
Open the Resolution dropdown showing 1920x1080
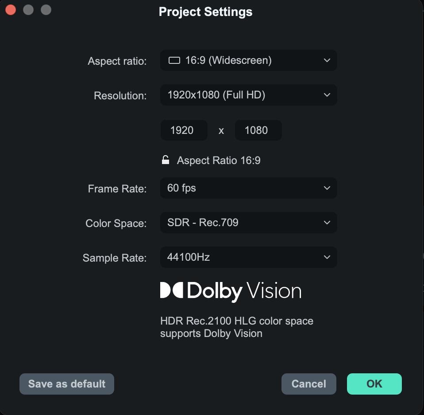(x=248, y=95)
